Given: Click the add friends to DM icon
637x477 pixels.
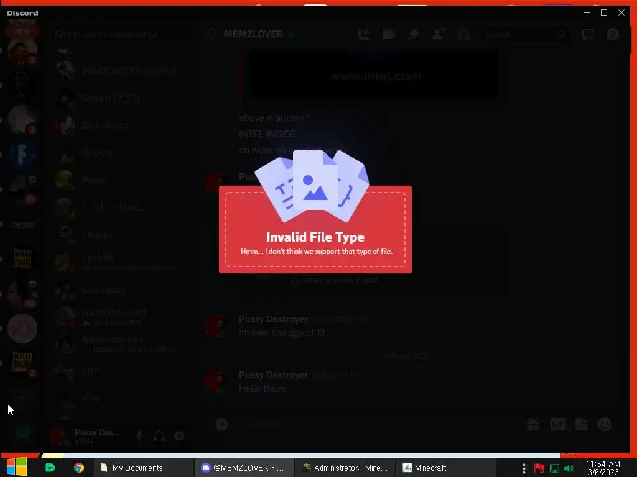Looking at the screenshot, I should (x=439, y=34).
